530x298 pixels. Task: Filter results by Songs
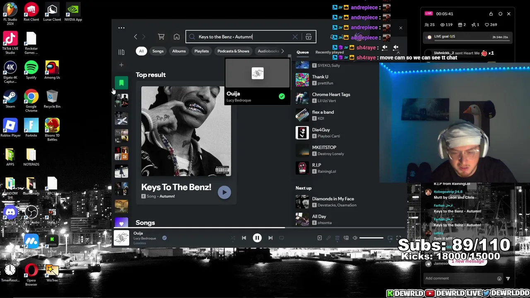158,51
